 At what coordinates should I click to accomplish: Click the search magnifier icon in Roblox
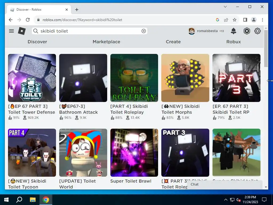(36, 31)
